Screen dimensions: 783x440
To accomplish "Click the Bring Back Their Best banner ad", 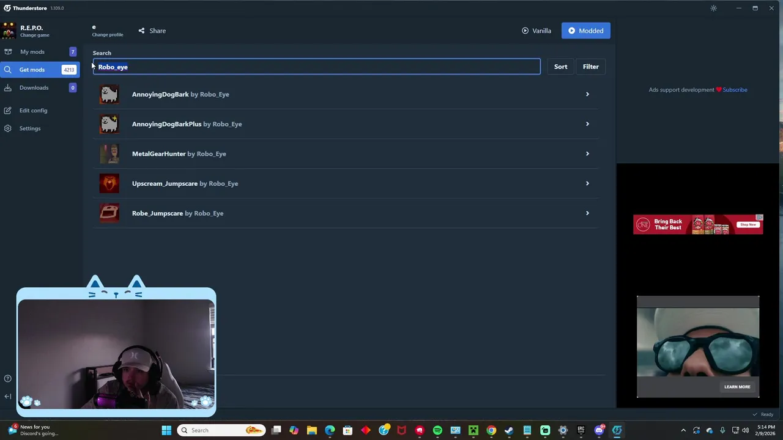I will click(x=698, y=224).
